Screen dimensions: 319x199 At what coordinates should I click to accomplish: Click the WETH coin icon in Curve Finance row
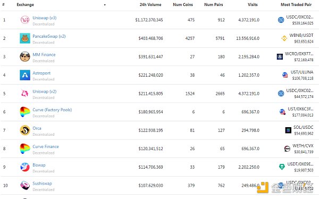[x=287, y=148]
